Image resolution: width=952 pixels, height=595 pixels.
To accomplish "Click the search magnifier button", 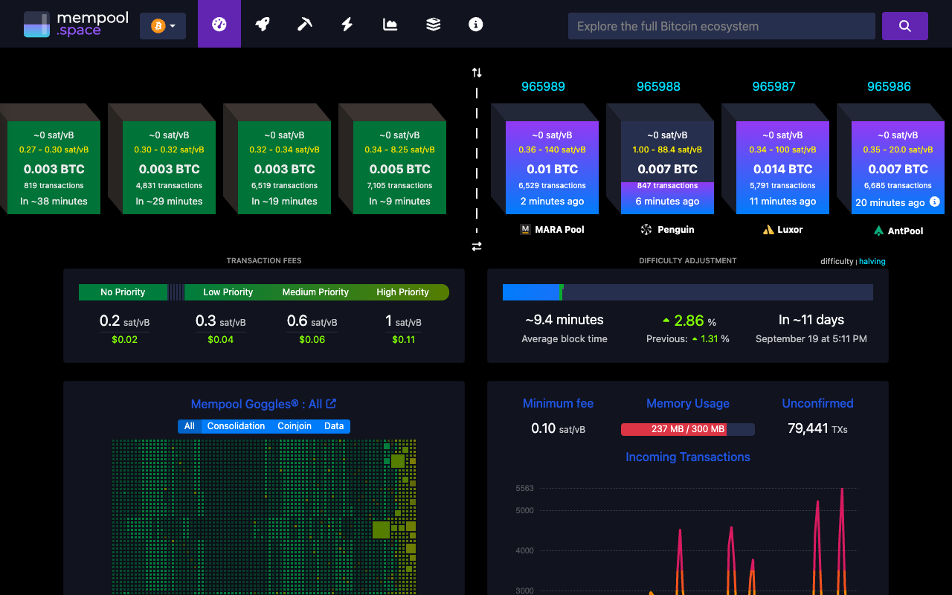I will pyautogui.click(x=905, y=26).
